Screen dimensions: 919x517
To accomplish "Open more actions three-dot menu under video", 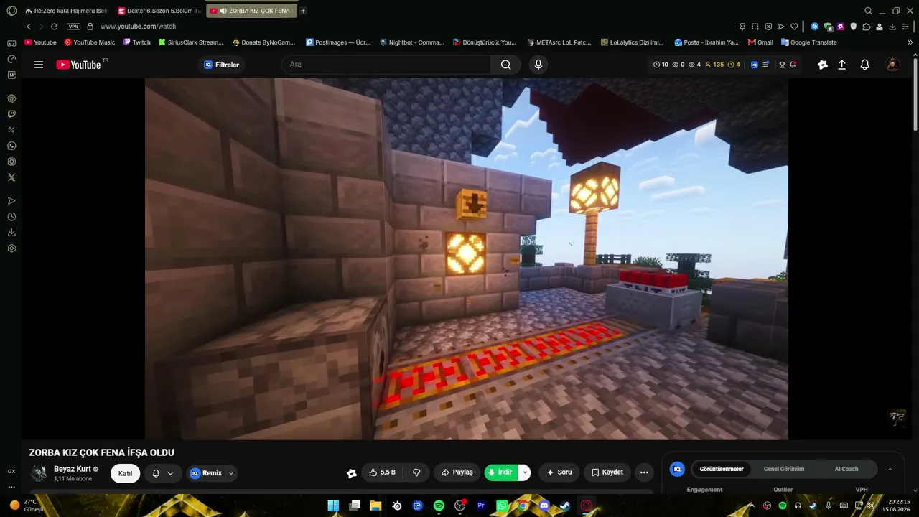I will (x=644, y=472).
